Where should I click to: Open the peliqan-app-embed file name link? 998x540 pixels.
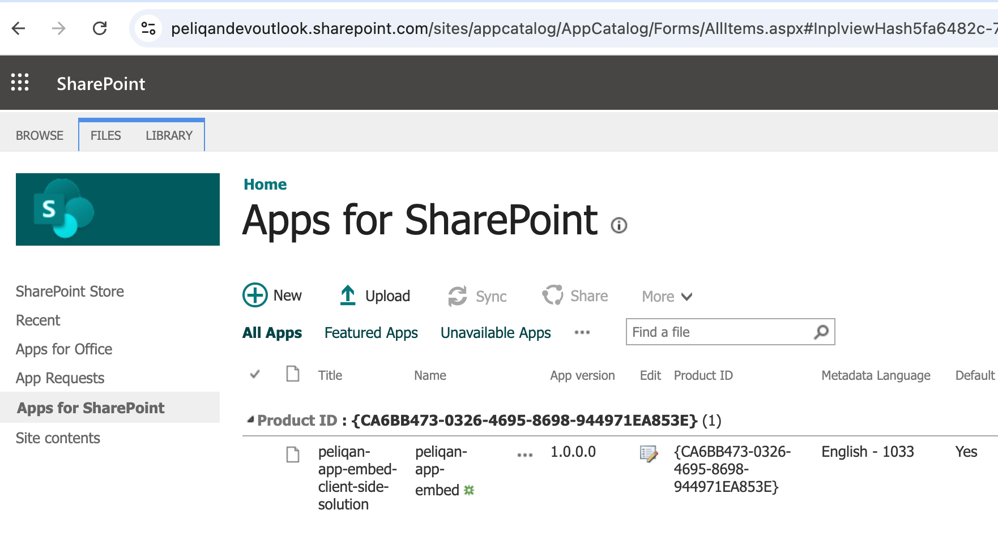441,471
